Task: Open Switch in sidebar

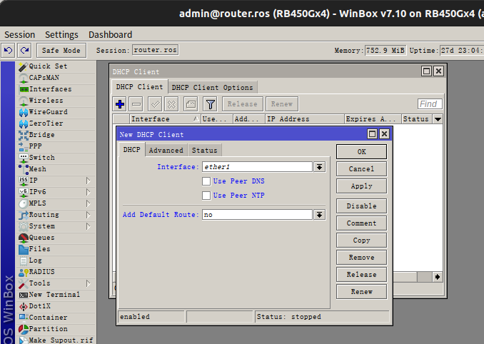Action: pos(56,158)
